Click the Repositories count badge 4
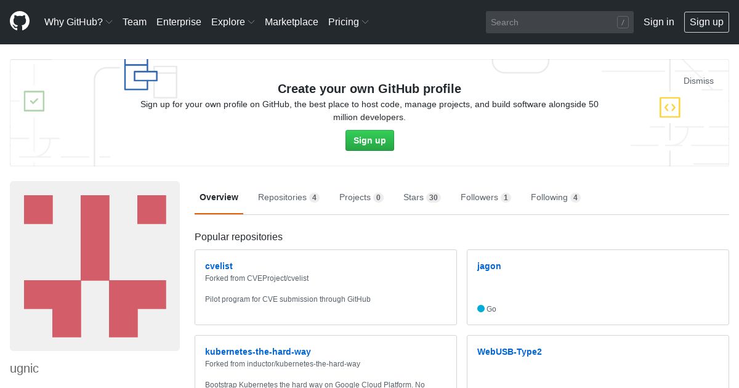 tap(314, 198)
